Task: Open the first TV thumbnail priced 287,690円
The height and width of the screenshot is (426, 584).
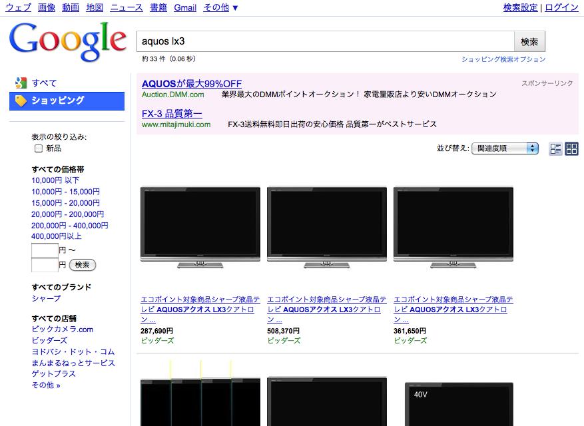Action: [x=200, y=227]
